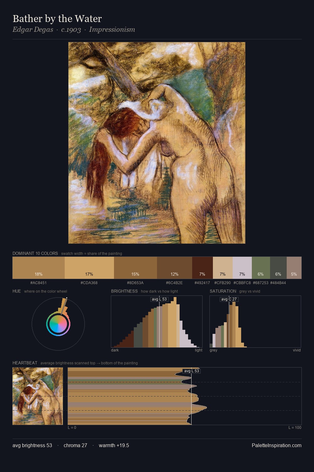Click the 'avg L 53' label in Brightness chart

pyautogui.click(x=159, y=299)
